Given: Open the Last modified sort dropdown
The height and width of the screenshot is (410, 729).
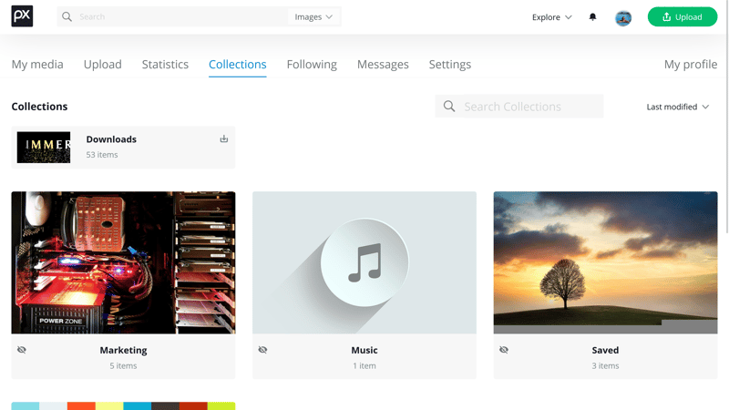Looking at the screenshot, I should click(x=677, y=107).
